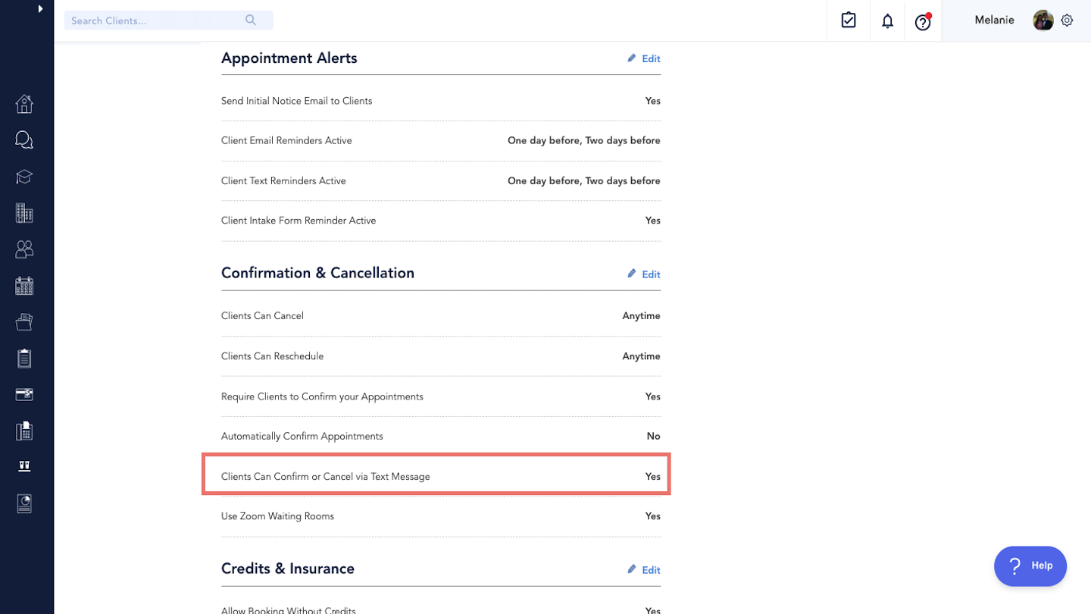Click the graduation cap sidebar icon
The height and width of the screenshot is (614, 1091).
click(24, 177)
